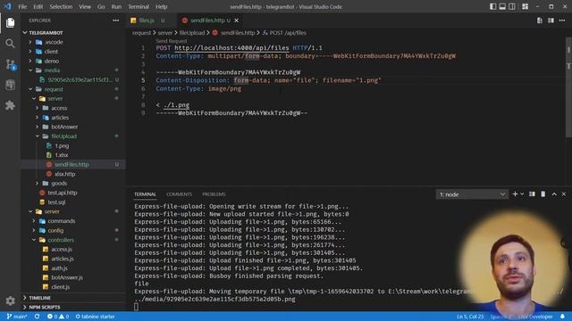Viewport: 572px width, 321px height.
Task: Open the Run menu
Action: [x=116, y=6]
